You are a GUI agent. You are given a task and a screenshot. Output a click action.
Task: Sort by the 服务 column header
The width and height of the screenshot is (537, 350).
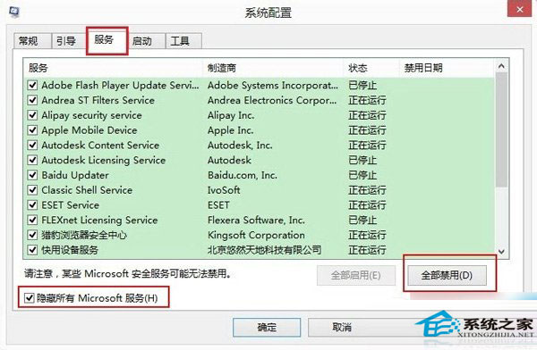pos(113,68)
